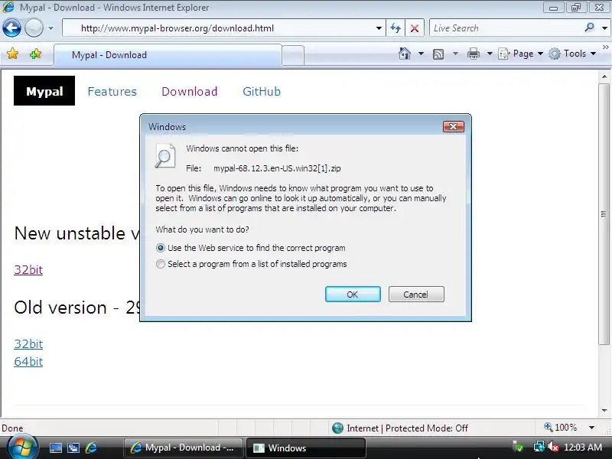Click the network connection tray icon
Viewport: 612px width, 459px height.
tap(539, 447)
